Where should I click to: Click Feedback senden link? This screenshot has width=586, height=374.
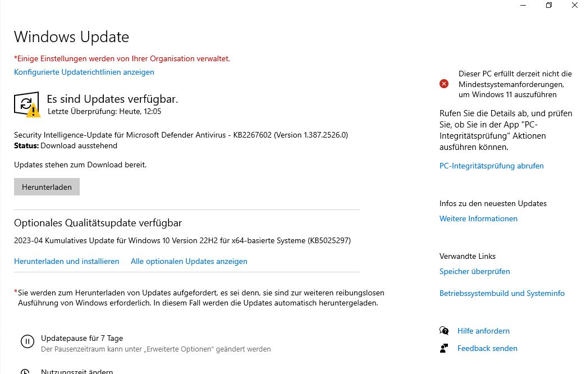(487, 349)
